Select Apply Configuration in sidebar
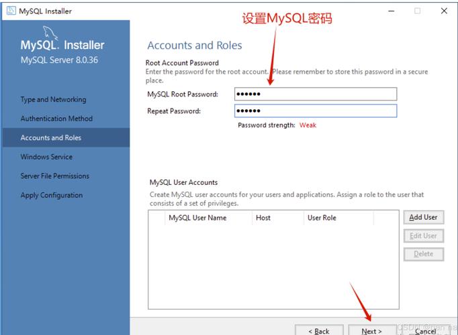 tap(52, 196)
